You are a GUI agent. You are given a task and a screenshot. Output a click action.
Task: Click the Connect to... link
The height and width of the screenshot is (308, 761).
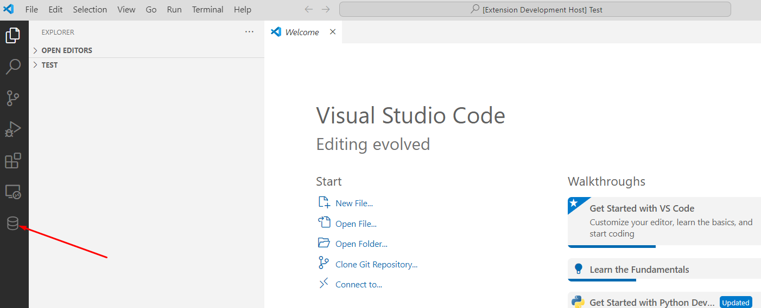[359, 284]
